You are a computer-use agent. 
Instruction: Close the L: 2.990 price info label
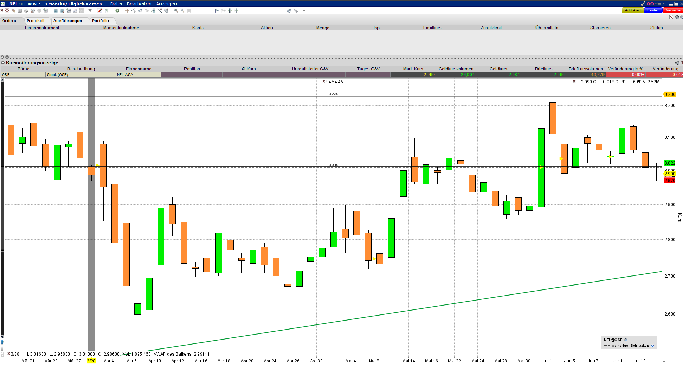click(x=574, y=82)
